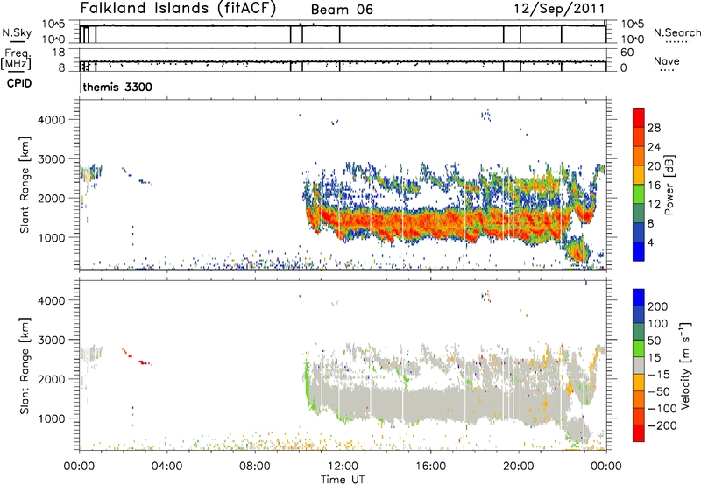Image resolution: width=701 pixels, height=485 pixels.
Task: Click the date '12/Sep/2011'
Action: 559,9
